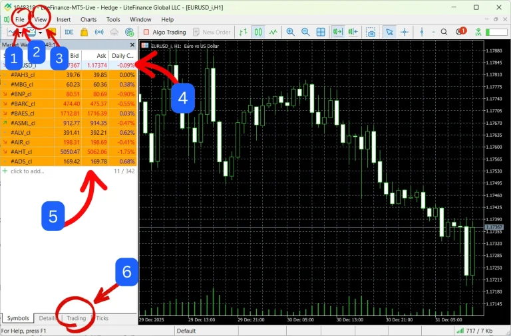Switch to the Trading tab
Screen dimensions: 511x336
[x=77, y=318]
